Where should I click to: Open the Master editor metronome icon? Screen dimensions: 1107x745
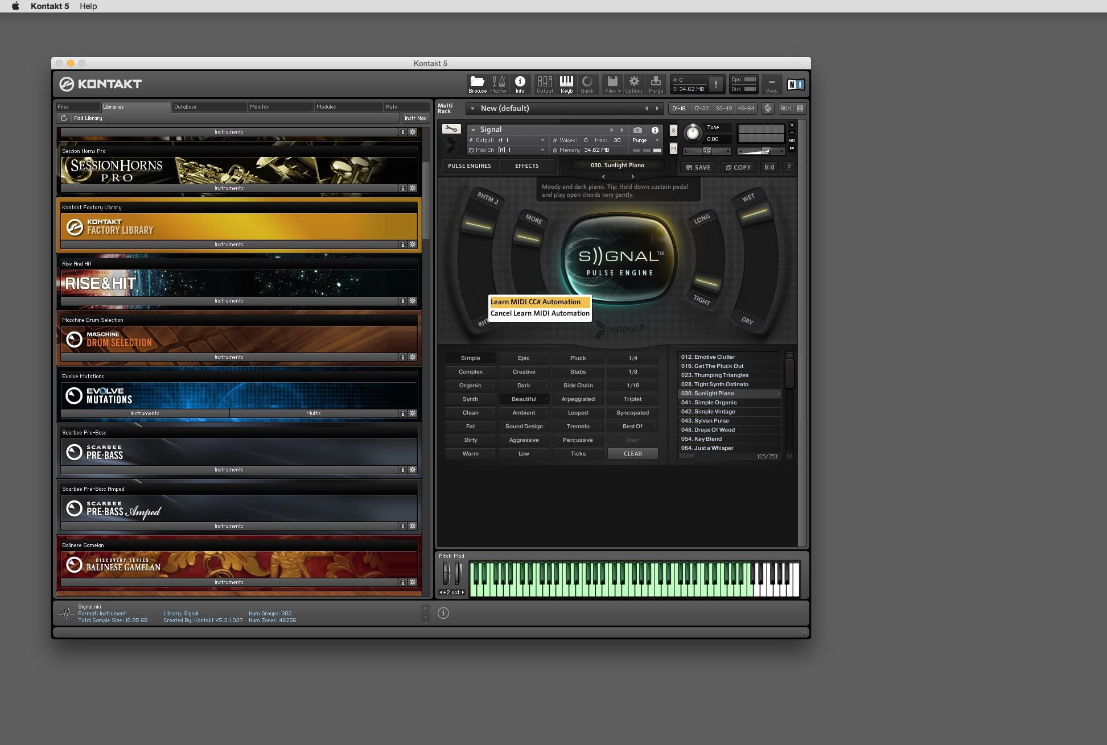coord(499,84)
